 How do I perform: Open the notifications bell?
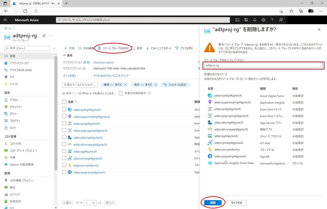pos(255,20)
